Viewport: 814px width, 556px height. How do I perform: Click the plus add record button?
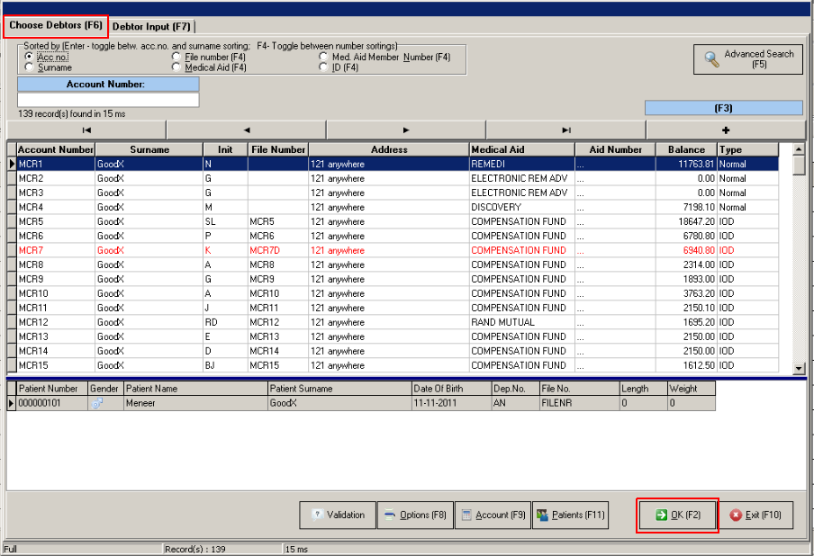coord(726,130)
